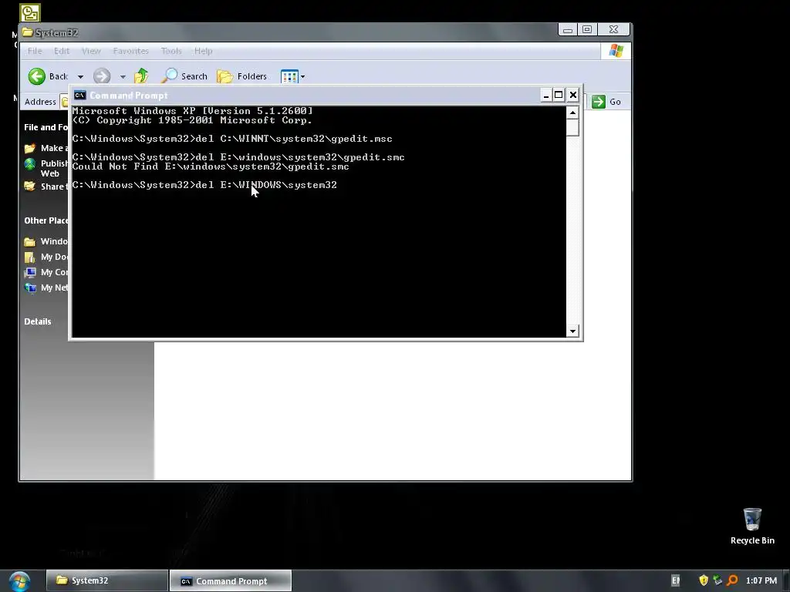This screenshot has width=790, height=592.
Task: Click the Views grid icon
Action: [290, 76]
